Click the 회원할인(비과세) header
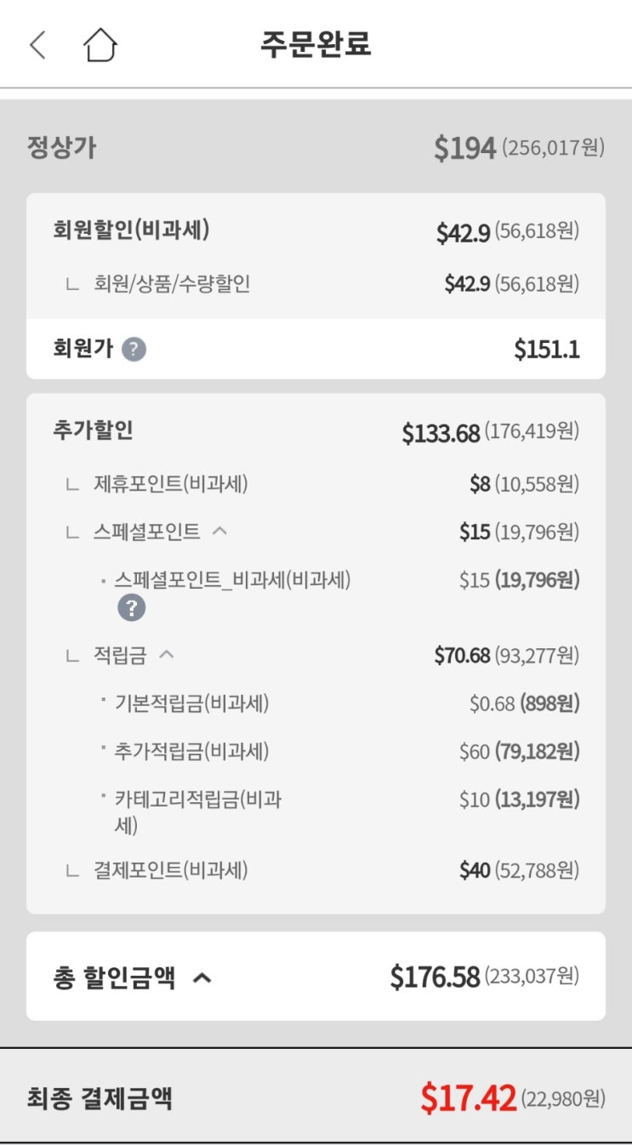 [x=131, y=231]
